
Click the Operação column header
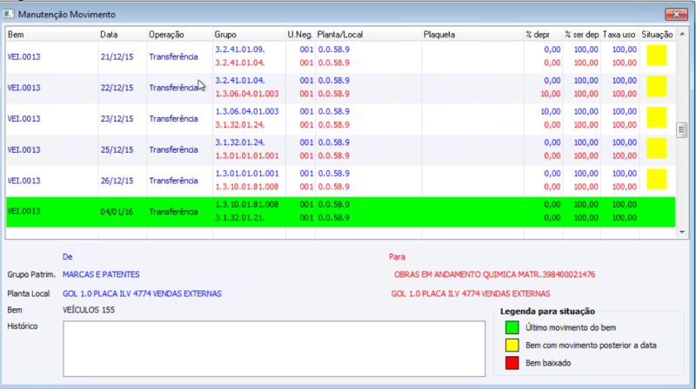click(x=180, y=35)
